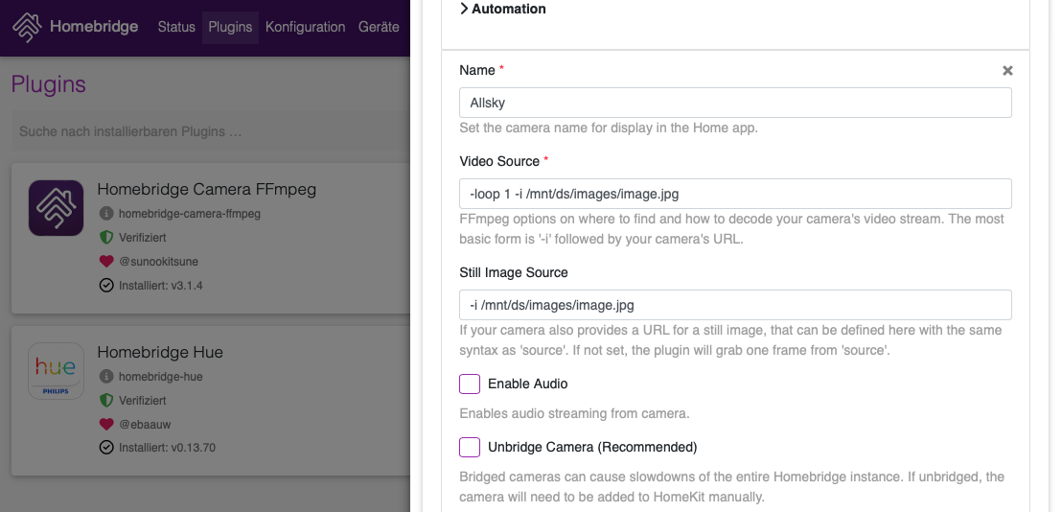Screen dimensions: 1062x512
Task: Click info icon next to homebridge-hue
Action: coord(106,377)
